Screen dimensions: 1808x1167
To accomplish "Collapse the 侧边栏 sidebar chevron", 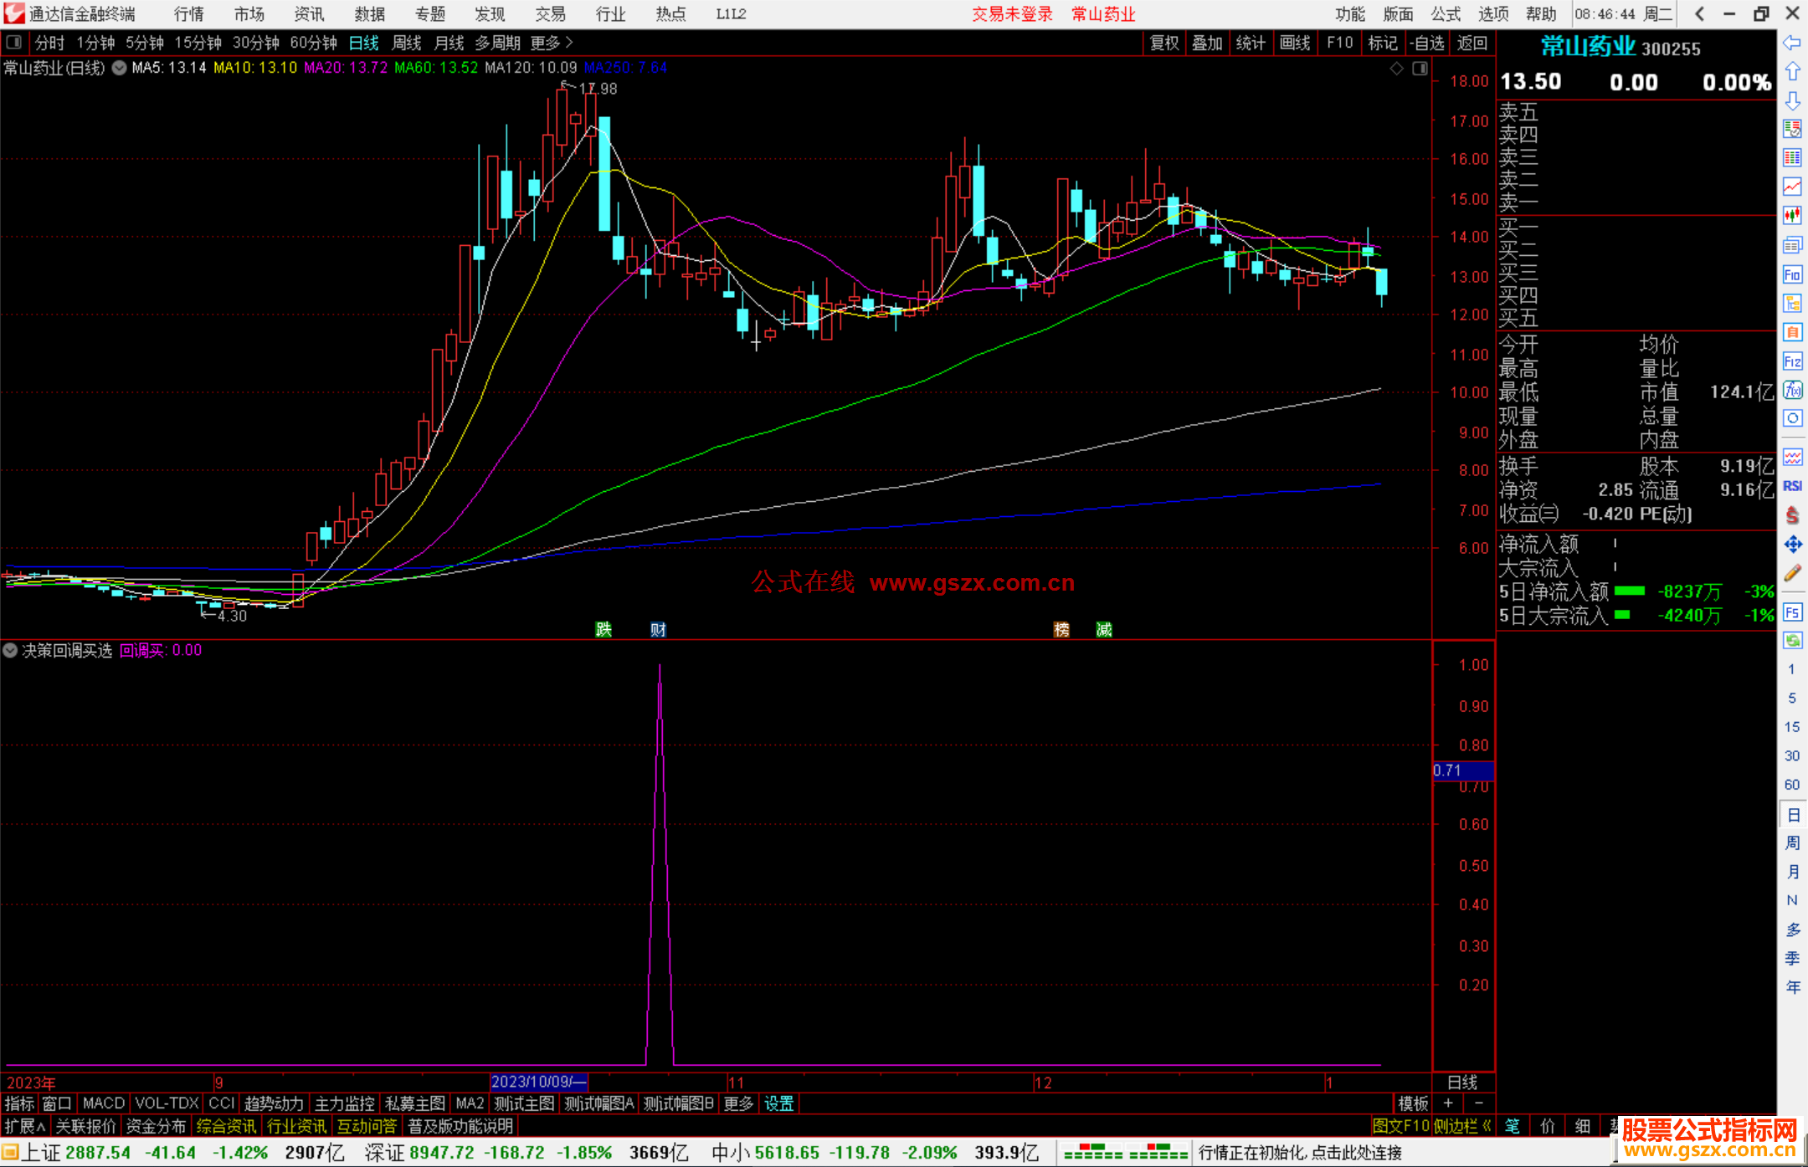I will [1486, 1126].
